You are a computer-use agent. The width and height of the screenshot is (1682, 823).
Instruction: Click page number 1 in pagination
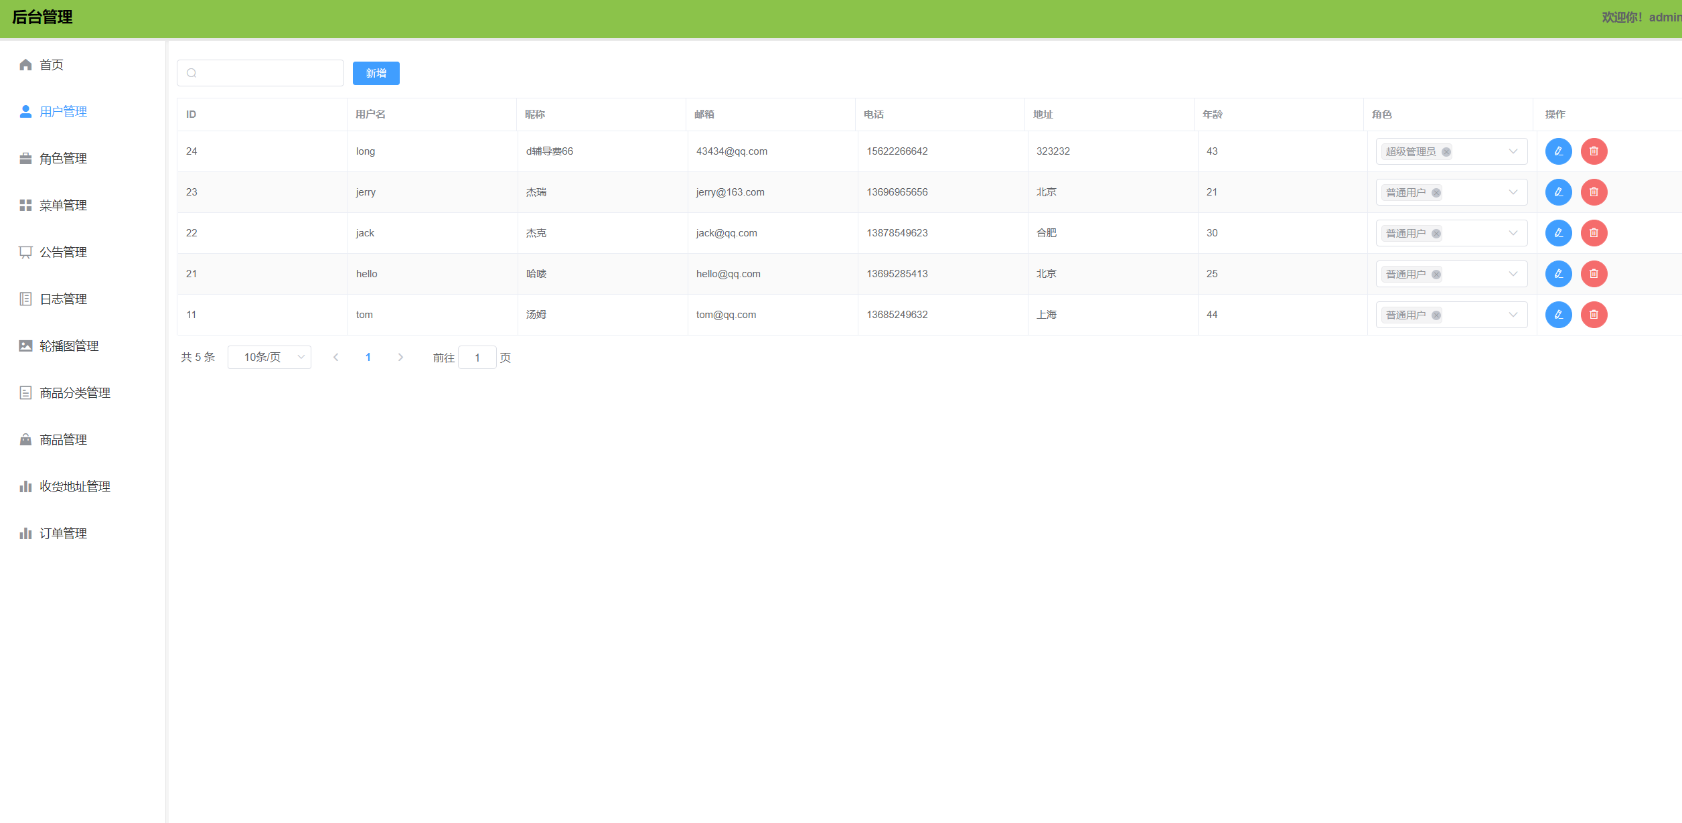[368, 358]
